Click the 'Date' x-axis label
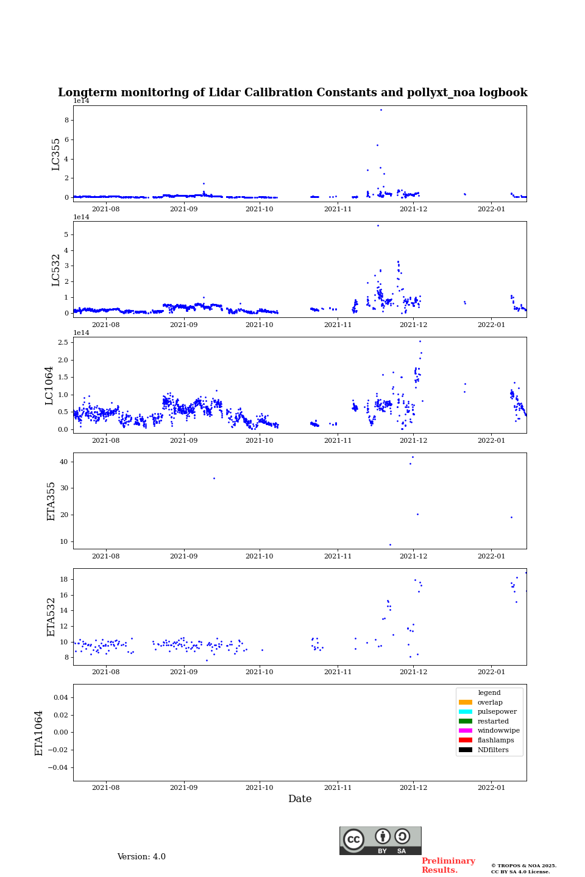 (x=300, y=799)
